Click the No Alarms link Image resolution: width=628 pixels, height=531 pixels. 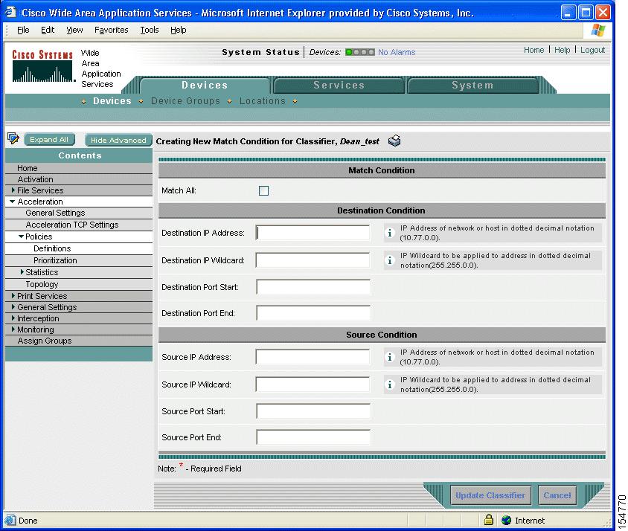397,52
